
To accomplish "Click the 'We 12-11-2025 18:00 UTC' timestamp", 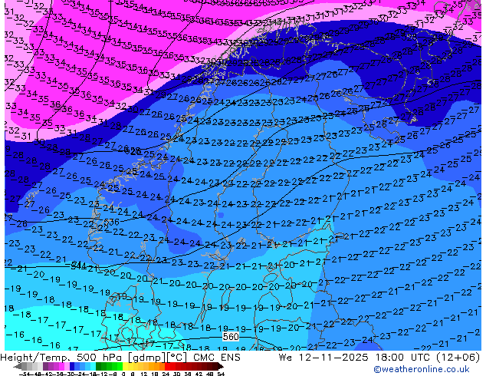I will [x=354, y=358].
